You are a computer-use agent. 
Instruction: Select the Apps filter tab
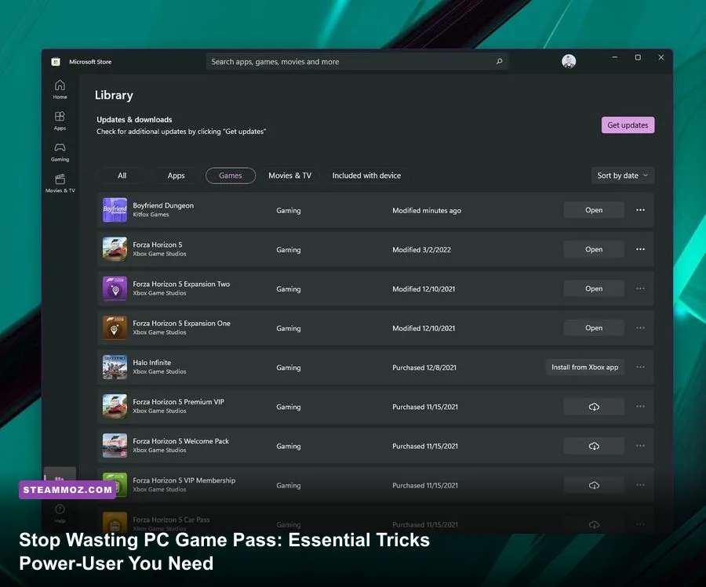pos(176,176)
